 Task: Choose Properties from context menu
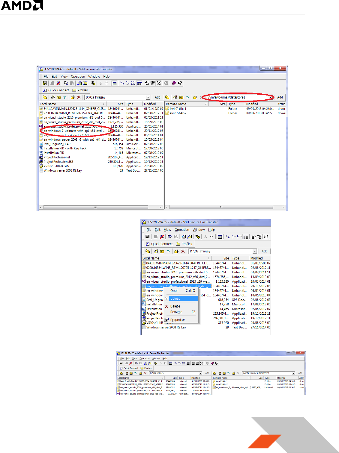tap(181, 320)
